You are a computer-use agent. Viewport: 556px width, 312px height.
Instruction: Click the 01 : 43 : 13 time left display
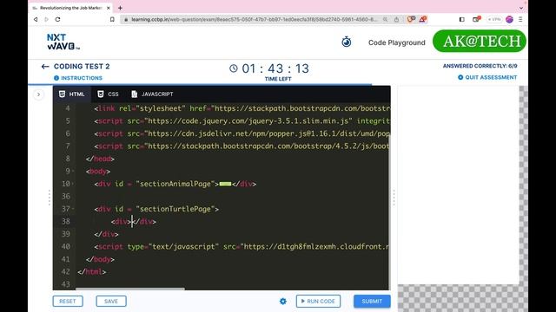pyautogui.click(x=275, y=68)
